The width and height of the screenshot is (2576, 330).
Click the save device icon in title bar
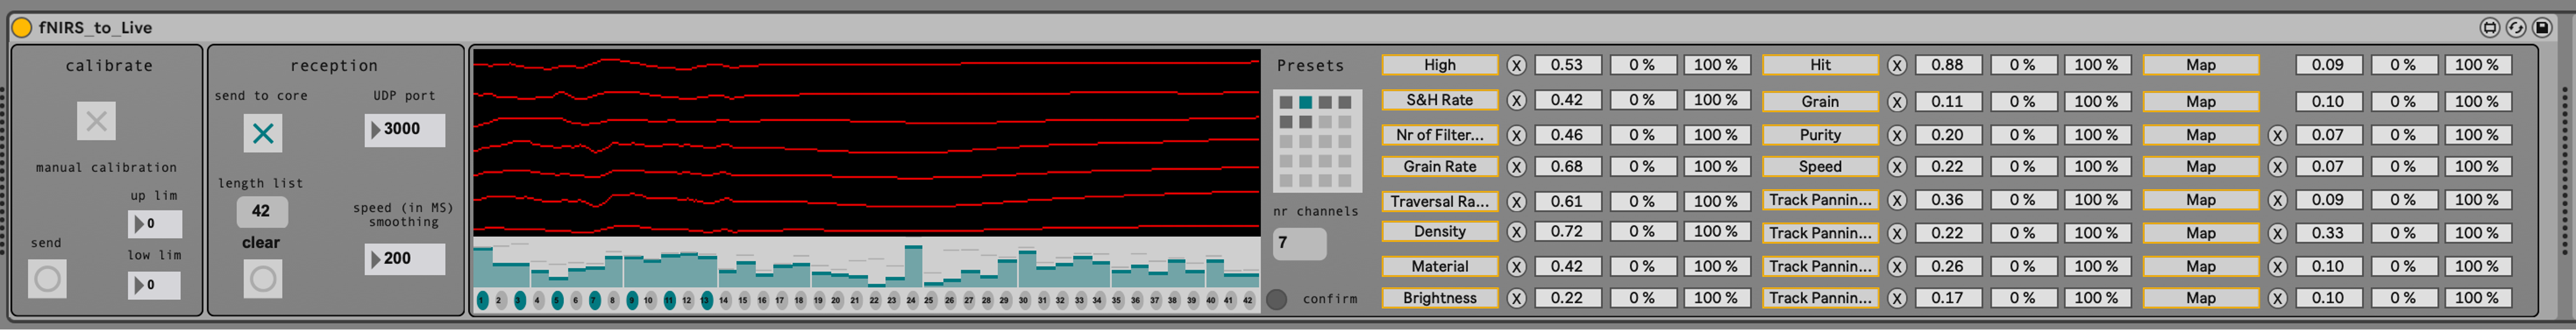pyautogui.click(x=2541, y=27)
